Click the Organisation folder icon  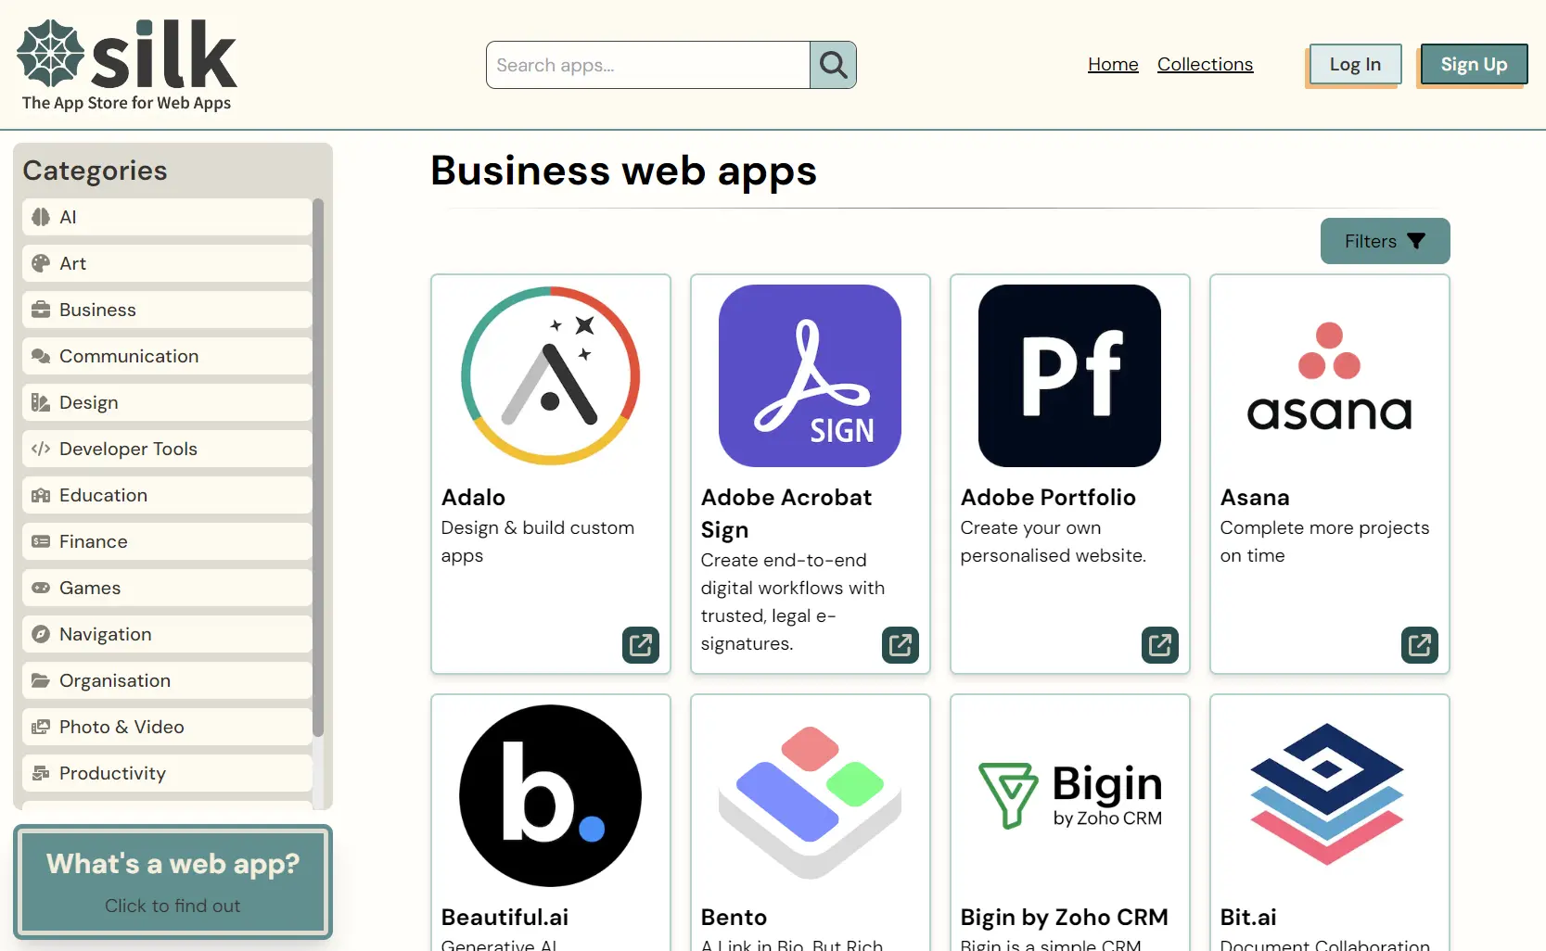click(x=41, y=680)
